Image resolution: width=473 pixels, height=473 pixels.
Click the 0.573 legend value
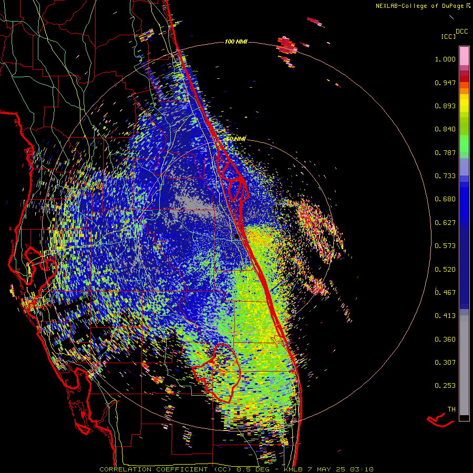click(445, 245)
